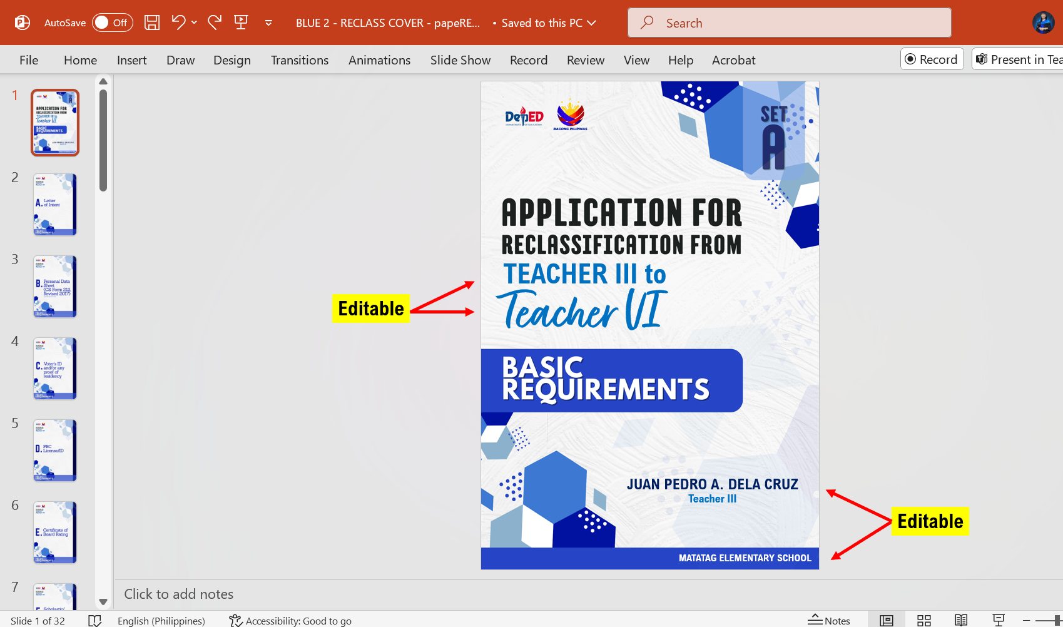Toggle the AutoSave switch

[113, 23]
